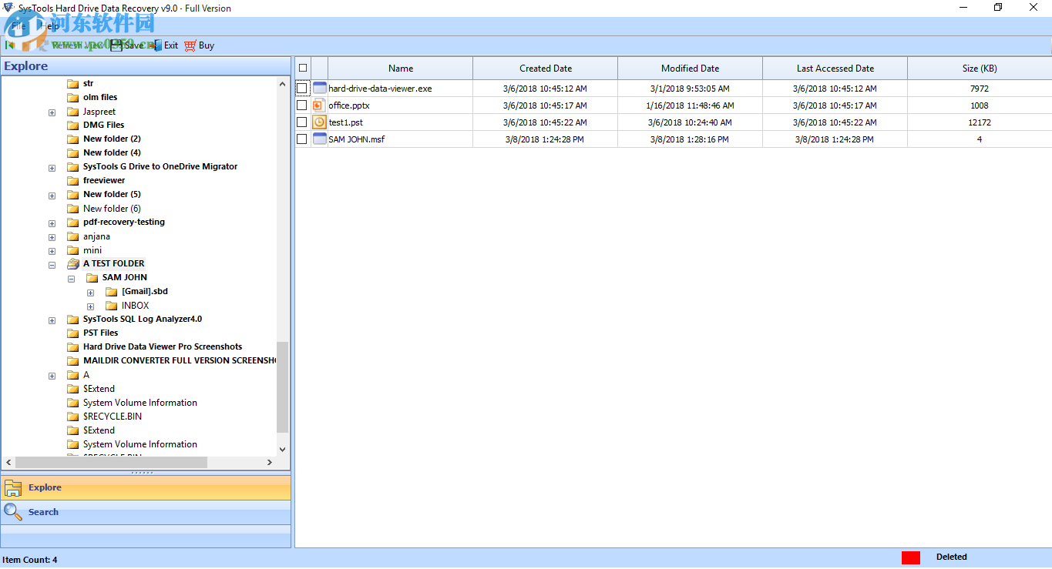Tick the checkbox beside SAM JOHN.msf
This screenshot has width=1052, height=569.
(302, 139)
